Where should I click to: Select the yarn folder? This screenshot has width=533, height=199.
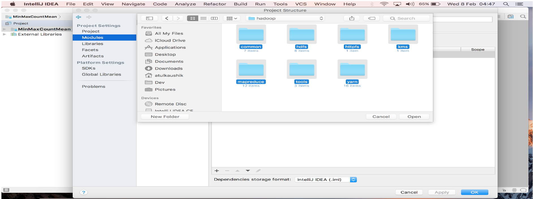352,73
